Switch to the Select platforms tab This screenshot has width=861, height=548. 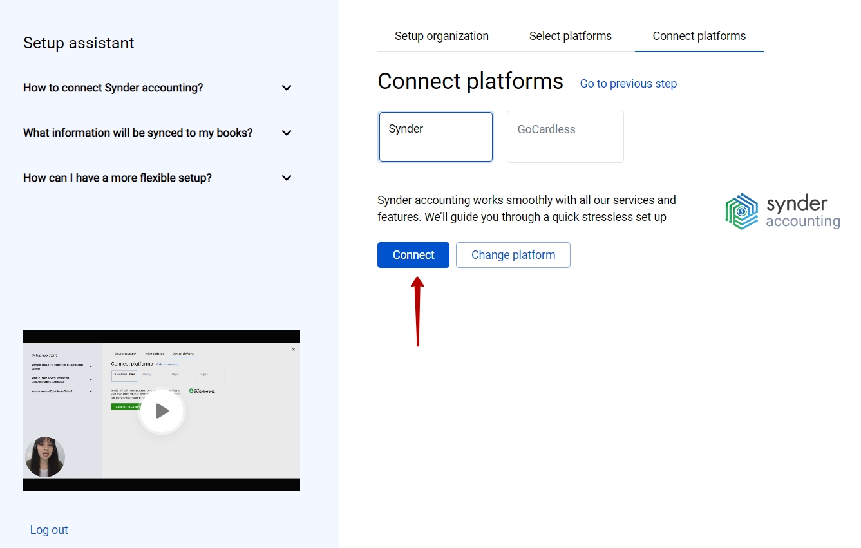tap(571, 36)
